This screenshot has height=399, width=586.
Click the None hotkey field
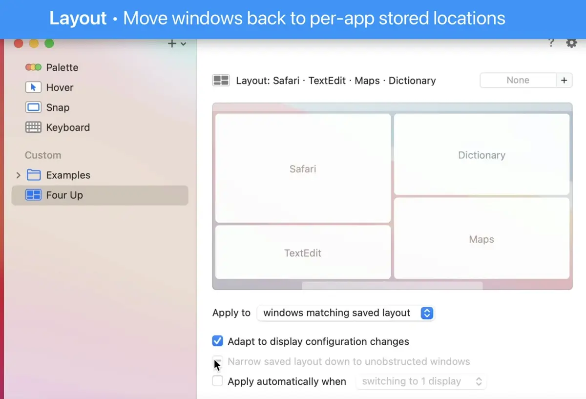point(518,80)
